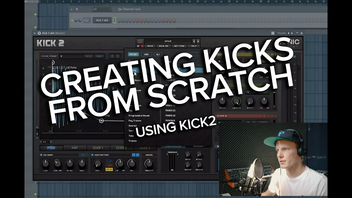Toggle the Distortion section on

click(x=92, y=155)
